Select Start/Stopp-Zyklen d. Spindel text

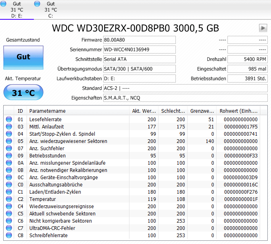pos(62,134)
